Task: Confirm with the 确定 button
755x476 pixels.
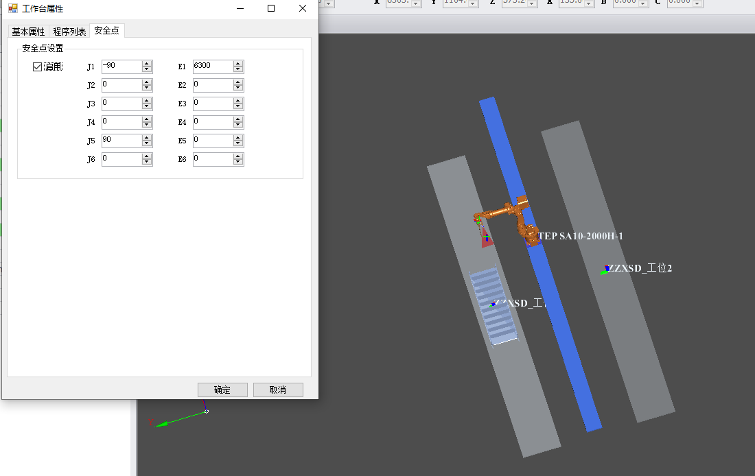Action: (222, 390)
